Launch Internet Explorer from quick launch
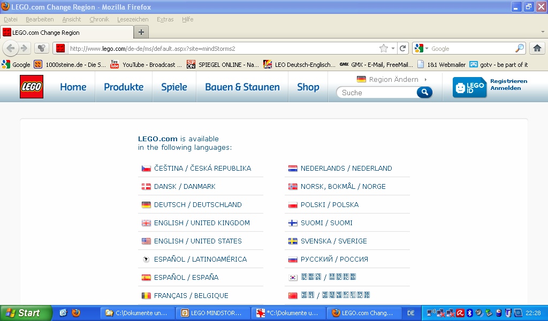 point(63,312)
